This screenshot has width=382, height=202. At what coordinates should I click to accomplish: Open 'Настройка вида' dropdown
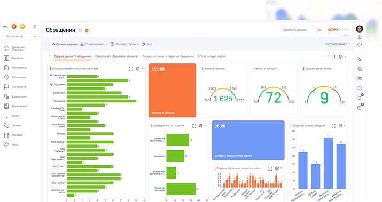click(337, 44)
